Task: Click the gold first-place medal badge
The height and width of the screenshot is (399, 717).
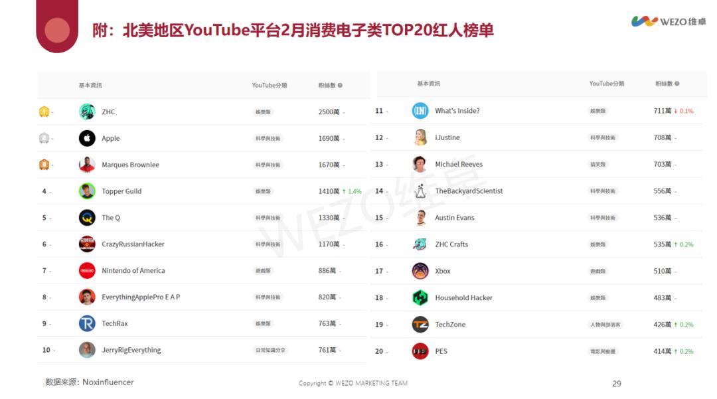Action: (44, 111)
